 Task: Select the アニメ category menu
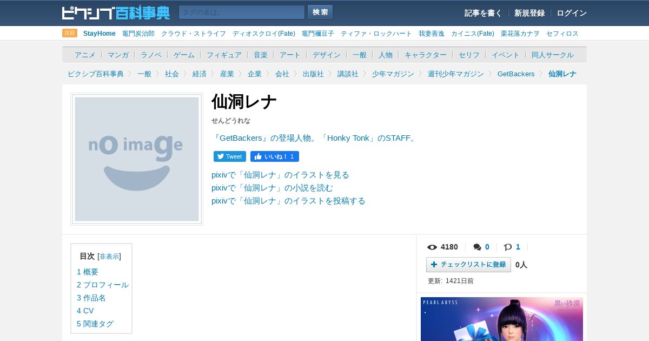pyautogui.click(x=85, y=55)
